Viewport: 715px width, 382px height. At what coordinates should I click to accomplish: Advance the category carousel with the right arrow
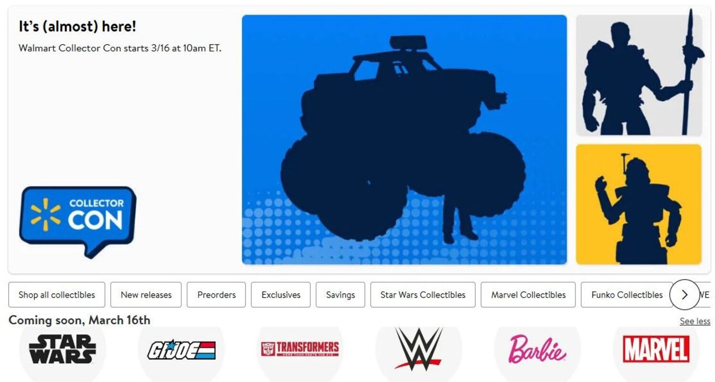coord(684,295)
